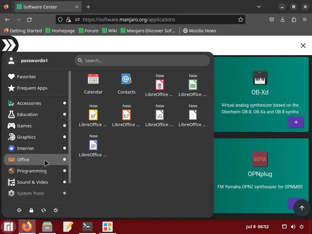Select the Internet category
This screenshot has width=312, height=234.
pyautogui.click(x=36, y=148)
